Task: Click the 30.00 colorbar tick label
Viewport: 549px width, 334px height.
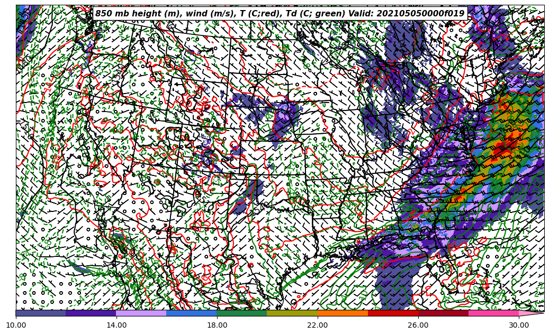Action: (x=519, y=325)
